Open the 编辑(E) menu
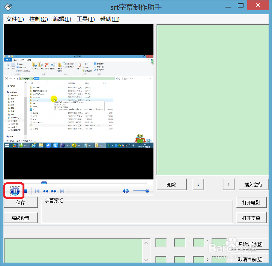The width and height of the screenshot is (272, 266). (62, 19)
